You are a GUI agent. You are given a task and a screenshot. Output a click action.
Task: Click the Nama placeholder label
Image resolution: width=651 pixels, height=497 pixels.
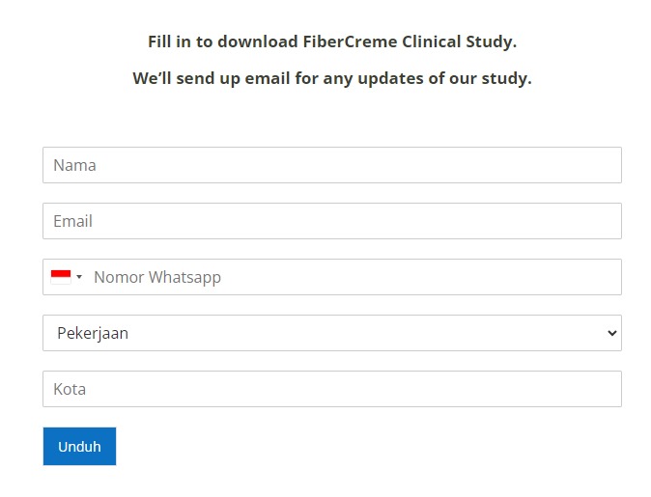tap(74, 165)
